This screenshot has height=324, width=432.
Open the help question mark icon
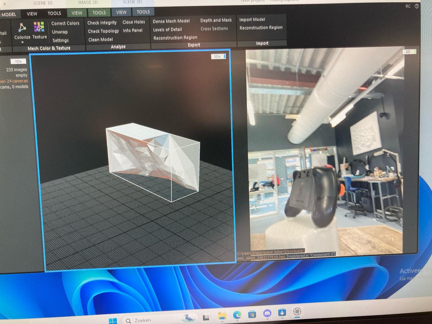417,6
